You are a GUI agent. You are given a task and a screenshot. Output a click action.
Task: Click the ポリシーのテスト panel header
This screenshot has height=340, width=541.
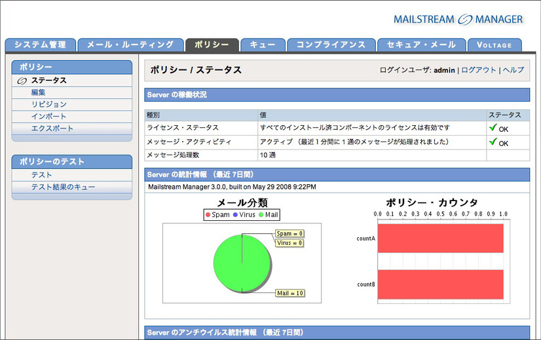click(x=72, y=162)
